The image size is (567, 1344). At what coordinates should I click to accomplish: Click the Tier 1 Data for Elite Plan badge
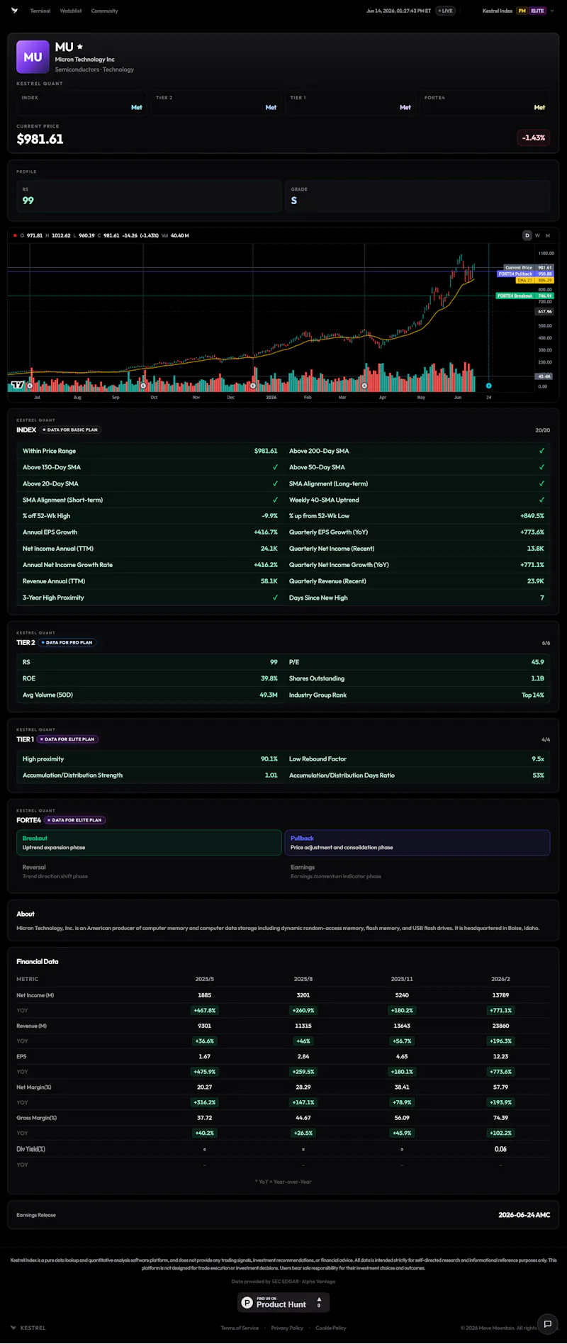coord(67,739)
